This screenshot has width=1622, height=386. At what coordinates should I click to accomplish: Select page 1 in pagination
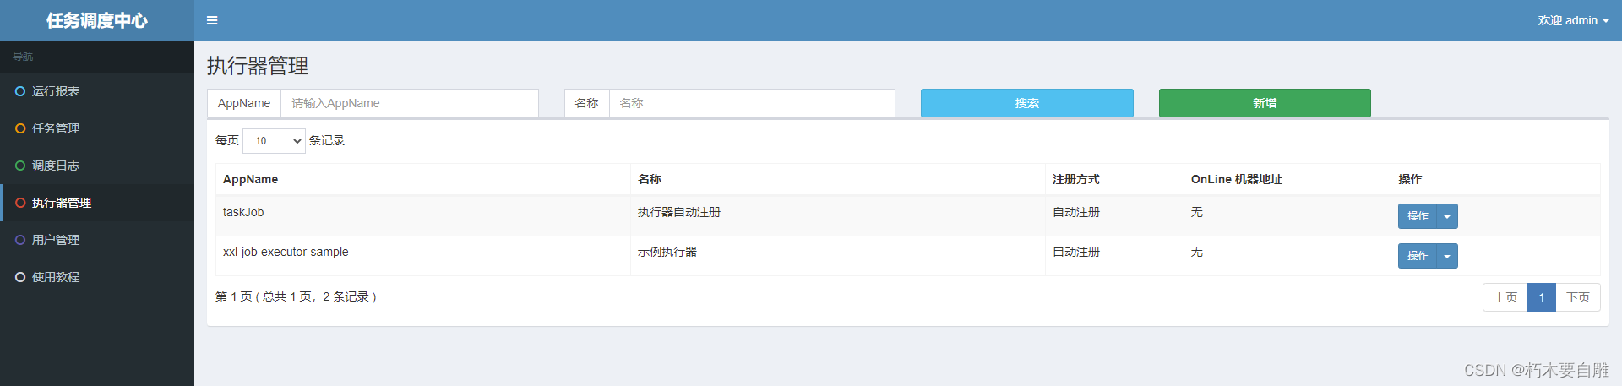pyautogui.click(x=1542, y=297)
